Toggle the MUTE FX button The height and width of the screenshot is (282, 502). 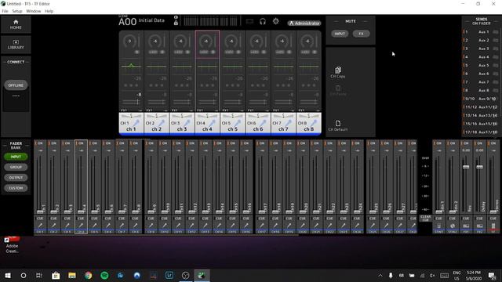click(361, 34)
